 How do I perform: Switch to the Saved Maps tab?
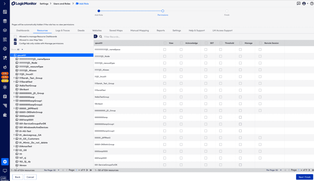tap(116, 30)
